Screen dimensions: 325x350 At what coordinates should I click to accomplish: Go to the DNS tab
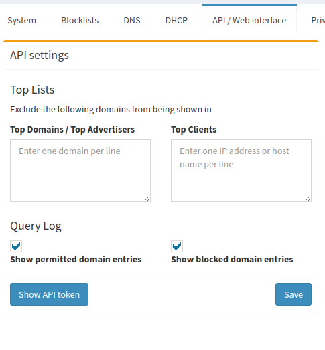point(132,20)
